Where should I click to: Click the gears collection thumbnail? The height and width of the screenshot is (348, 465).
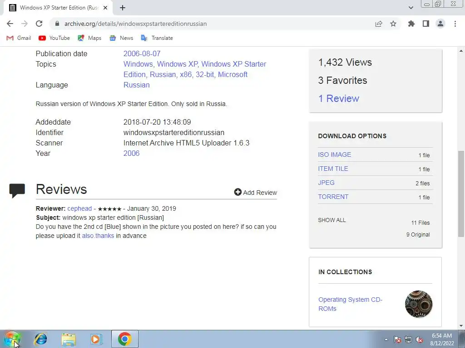coord(418,304)
